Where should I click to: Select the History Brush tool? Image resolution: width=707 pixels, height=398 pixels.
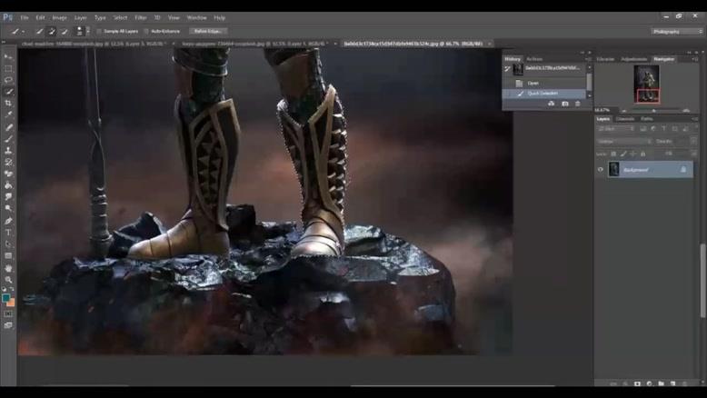8,163
